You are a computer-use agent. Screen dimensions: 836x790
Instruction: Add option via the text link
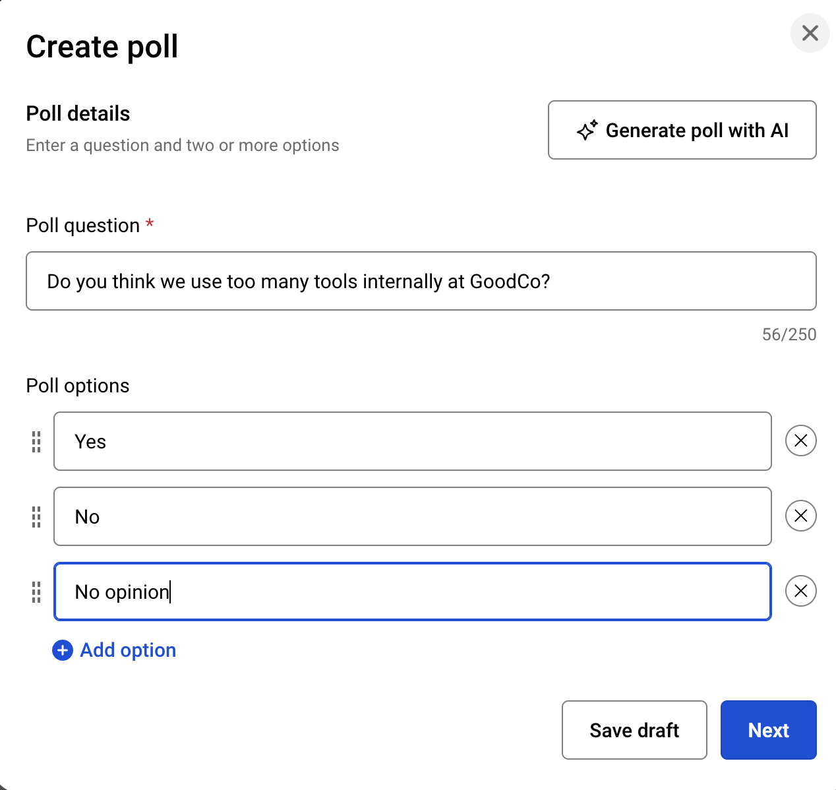pyautogui.click(x=128, y=650)
